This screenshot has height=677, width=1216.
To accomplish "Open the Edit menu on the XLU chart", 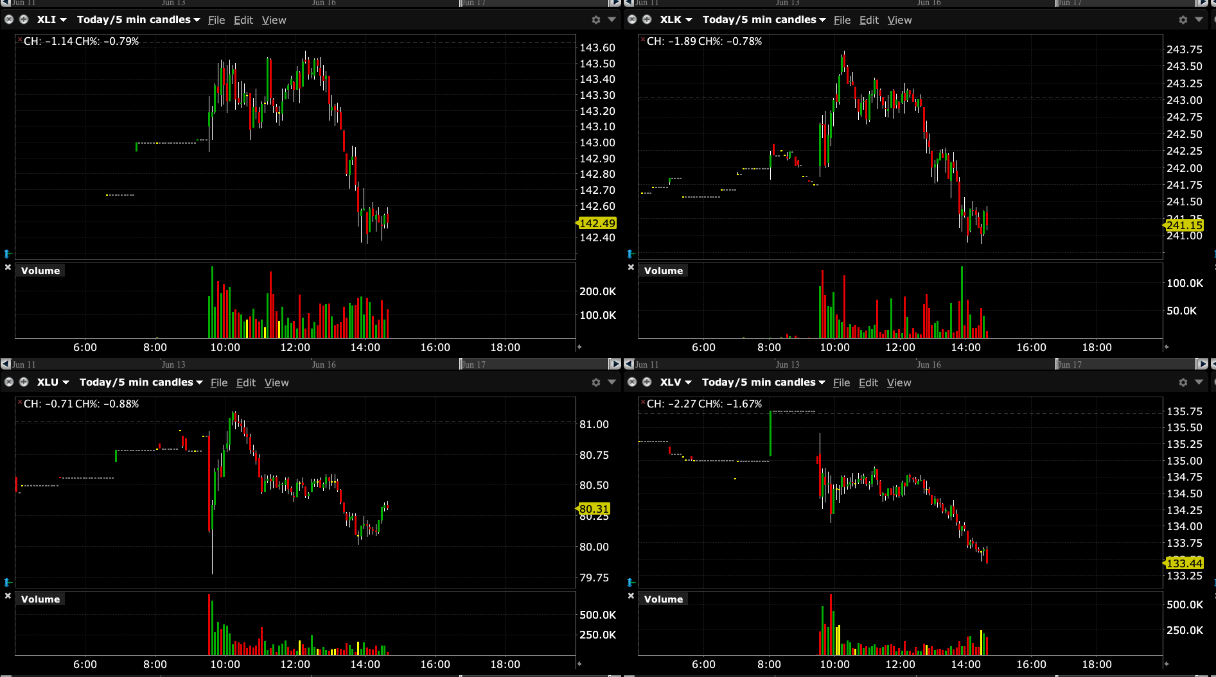I will 246,383.
